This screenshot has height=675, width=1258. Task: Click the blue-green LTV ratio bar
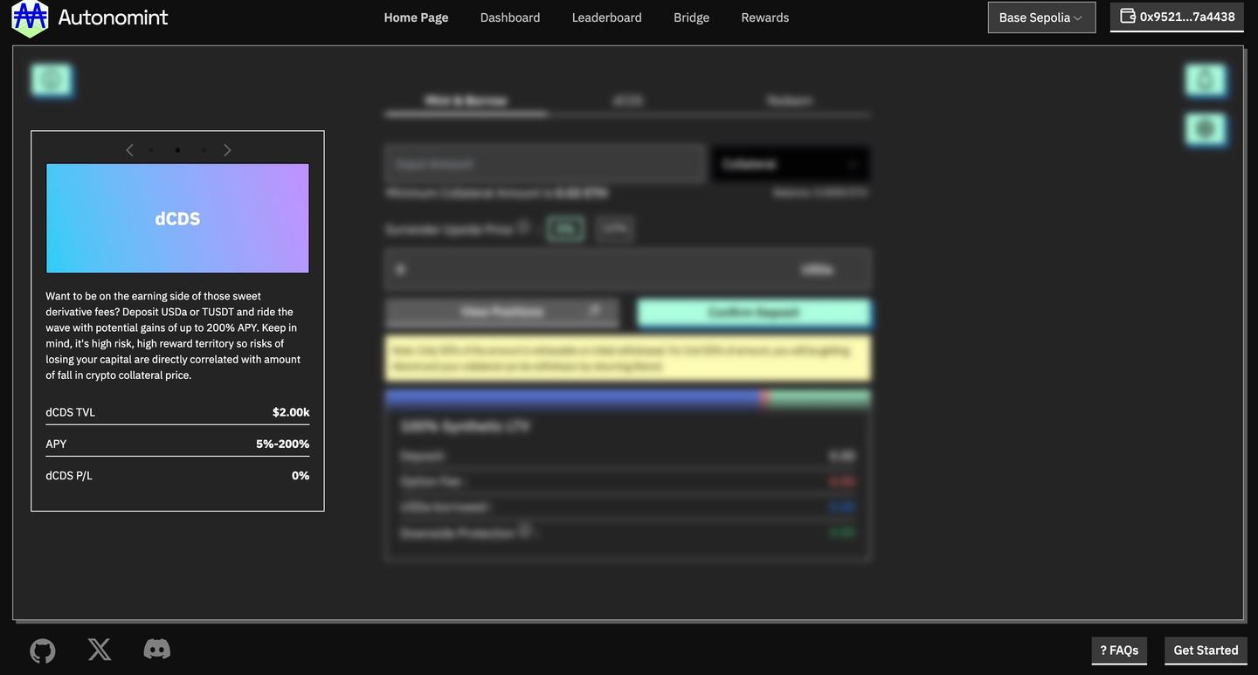click(x=627, y=398)
